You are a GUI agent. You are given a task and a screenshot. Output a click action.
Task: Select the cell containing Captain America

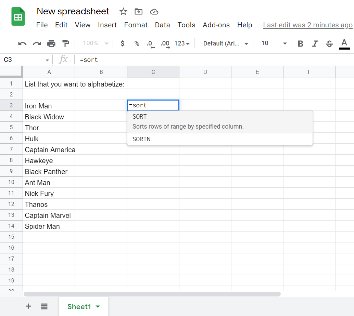coord(49,149)
